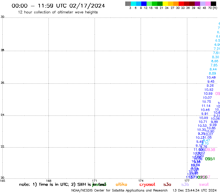The height and width of the screenshot is (193, 220).
Task: Click wave height value 8.89
Action: point(213,73)
